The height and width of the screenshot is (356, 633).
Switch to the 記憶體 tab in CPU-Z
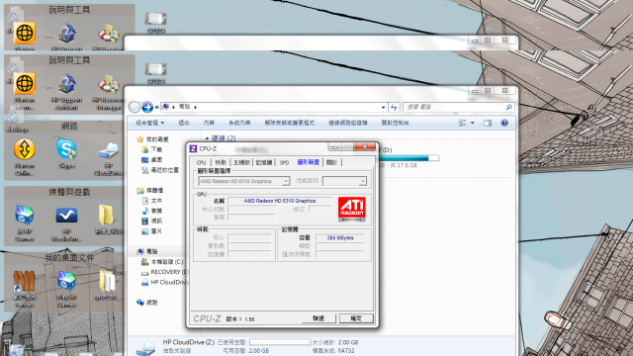[x=264, y=162]
